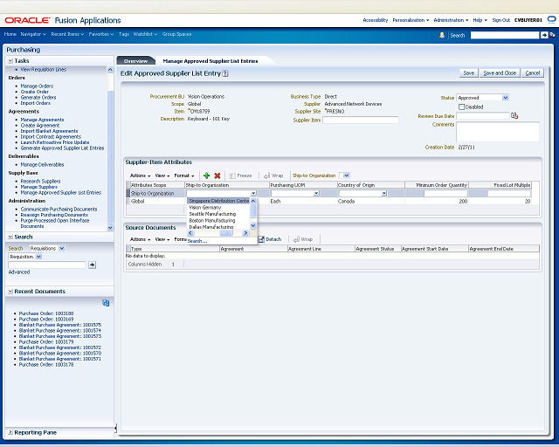This screenshot has height=447, width=559.
Task: Click the Comments text area
Action: pyautogui.click(x=498, y=132)
